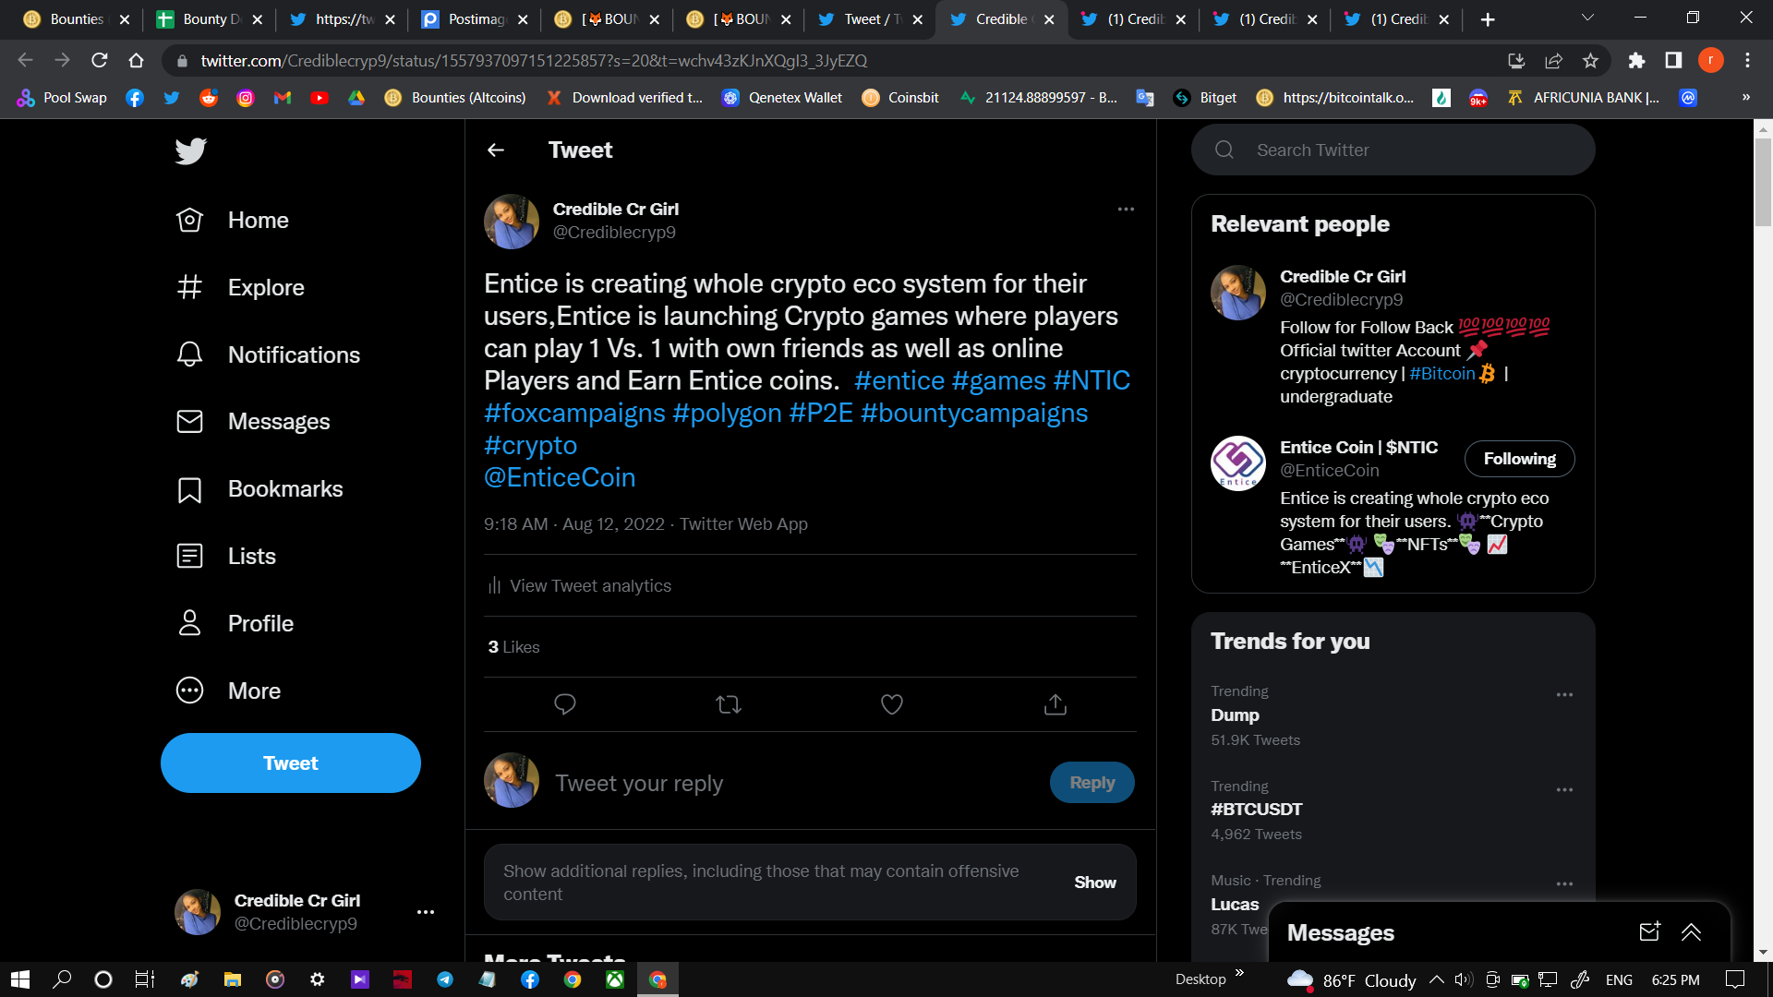Show hidden system tray icons
This screenshot has height=997, width=1773.
[1437, 979]
